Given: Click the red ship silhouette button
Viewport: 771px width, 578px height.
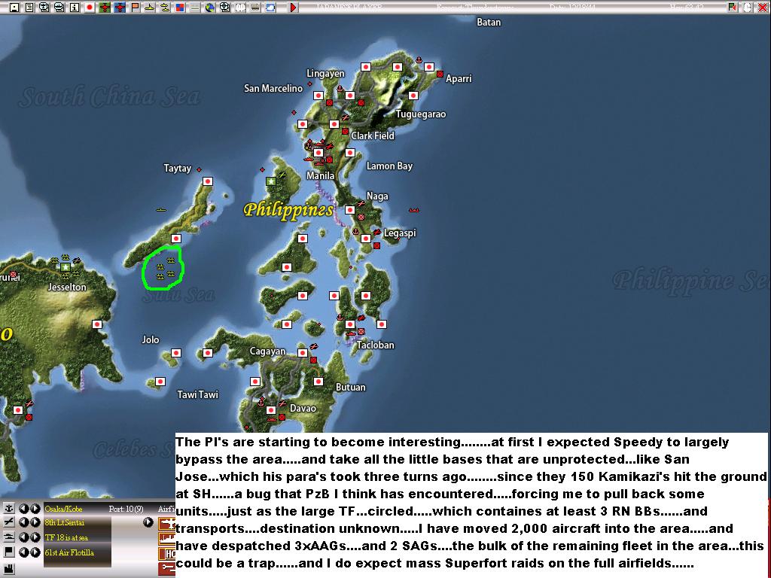Looking at the screenshot, I should coord(167,539).
